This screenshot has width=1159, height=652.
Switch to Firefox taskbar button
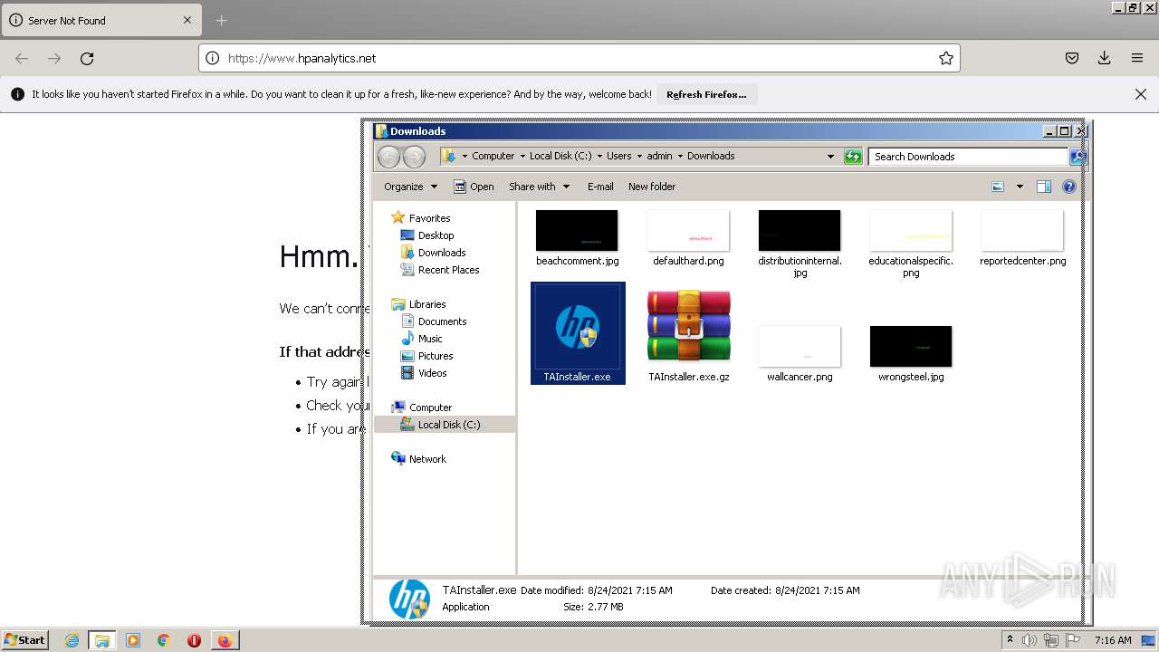225,640
